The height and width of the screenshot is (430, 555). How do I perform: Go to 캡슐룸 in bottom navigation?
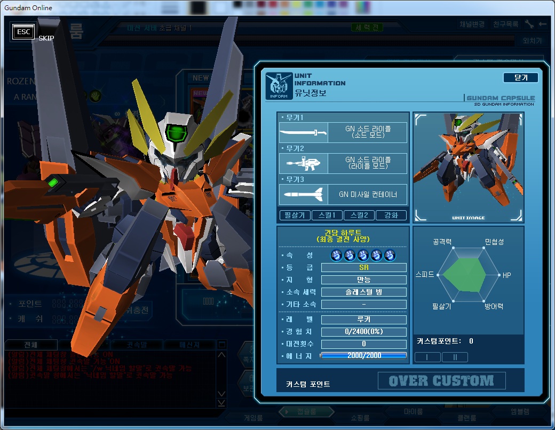tap(306, 412)
